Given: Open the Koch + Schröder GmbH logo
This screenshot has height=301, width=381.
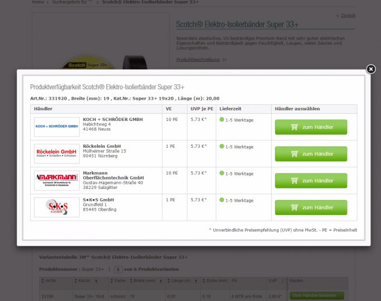Looking at the screenshot, I should [57, 127].
